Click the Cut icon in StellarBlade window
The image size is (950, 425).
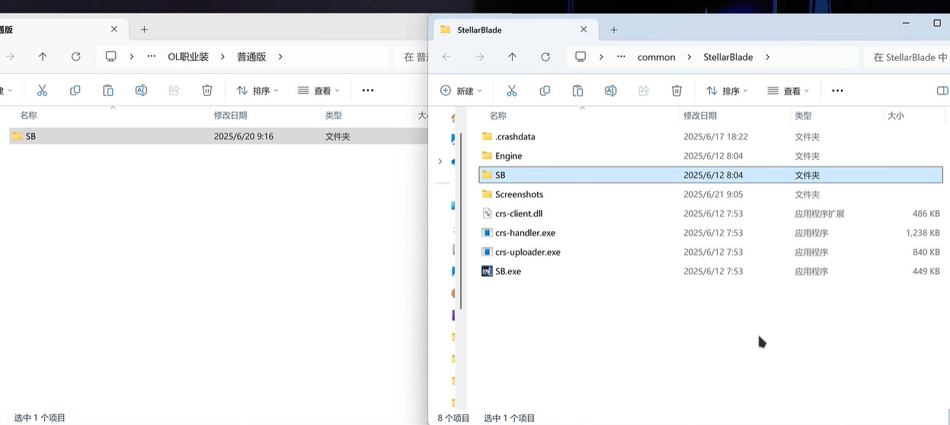[x=512, y=91]
